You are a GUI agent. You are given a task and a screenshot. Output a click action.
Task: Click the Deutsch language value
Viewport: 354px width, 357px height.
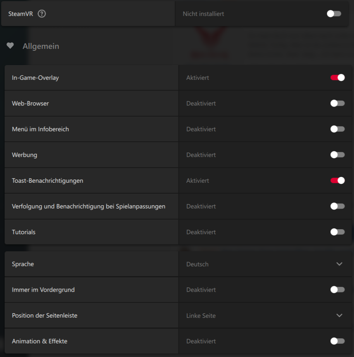click(197, 264)
